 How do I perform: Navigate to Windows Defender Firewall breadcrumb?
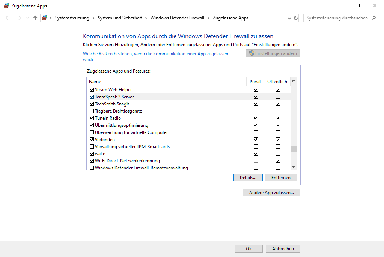[x=177, y=18]
